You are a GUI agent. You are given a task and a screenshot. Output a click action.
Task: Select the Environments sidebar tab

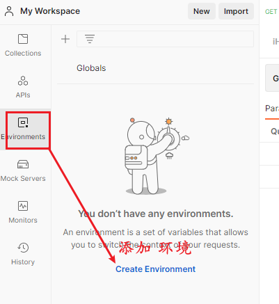point(23,129)
